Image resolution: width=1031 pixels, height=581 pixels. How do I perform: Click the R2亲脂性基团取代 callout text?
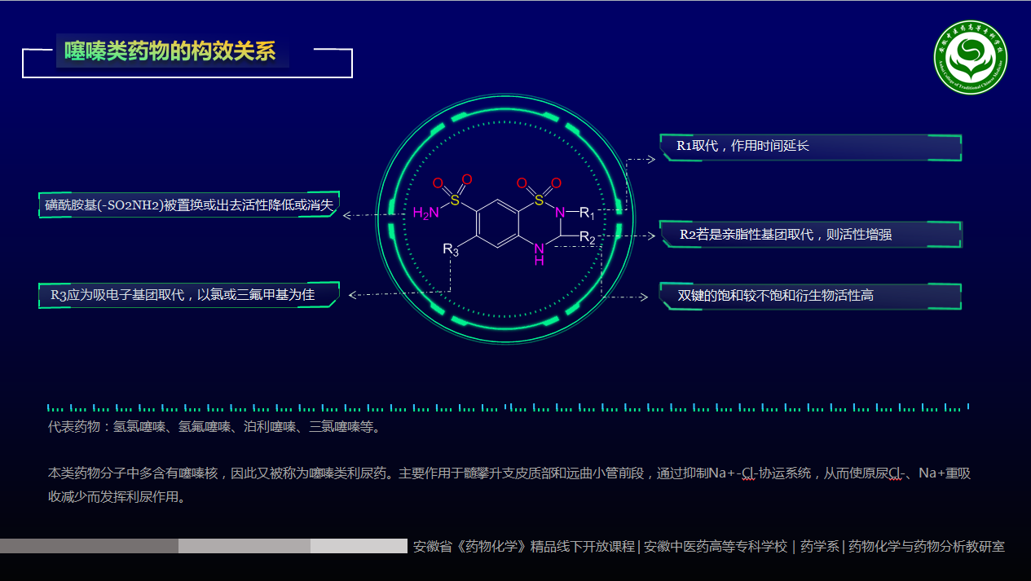[810, 234]
